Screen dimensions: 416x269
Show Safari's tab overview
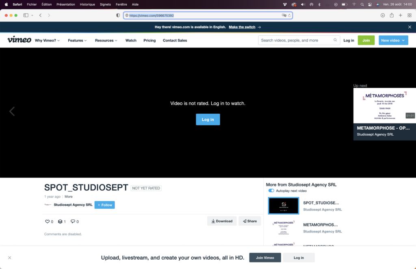click(x=409, y=15)
